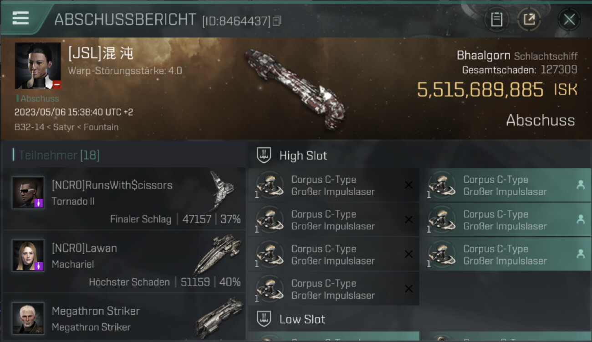The image size is (592, 342).
Task: Select first dropped Corpus C-Type laser
Action: coord(505,185)
